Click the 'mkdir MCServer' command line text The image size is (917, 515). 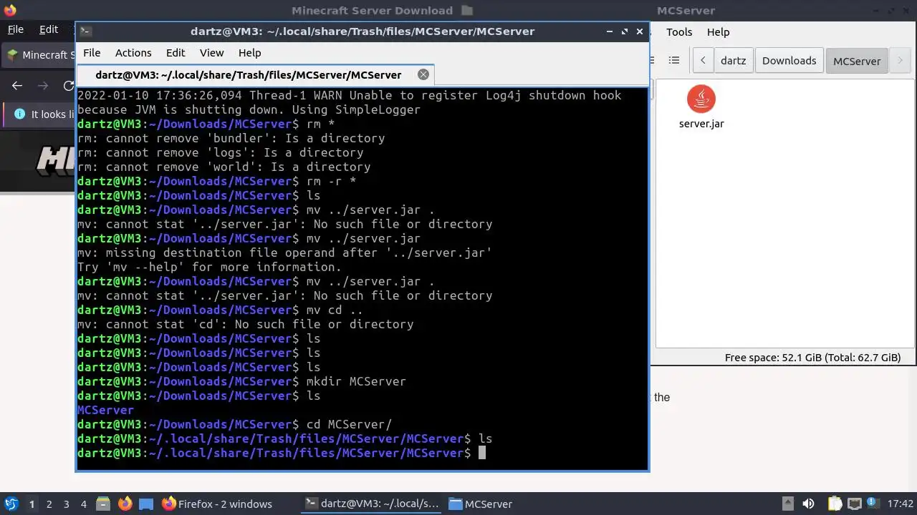click(356, 381)
